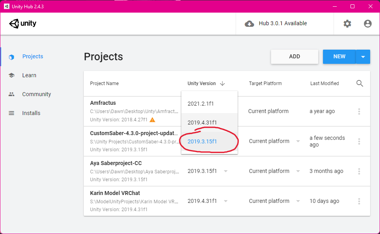380x234 pixels.
Task: Open options menu for Karin Model VRChat
Action: pyautogui.click(x=359, y=201)
